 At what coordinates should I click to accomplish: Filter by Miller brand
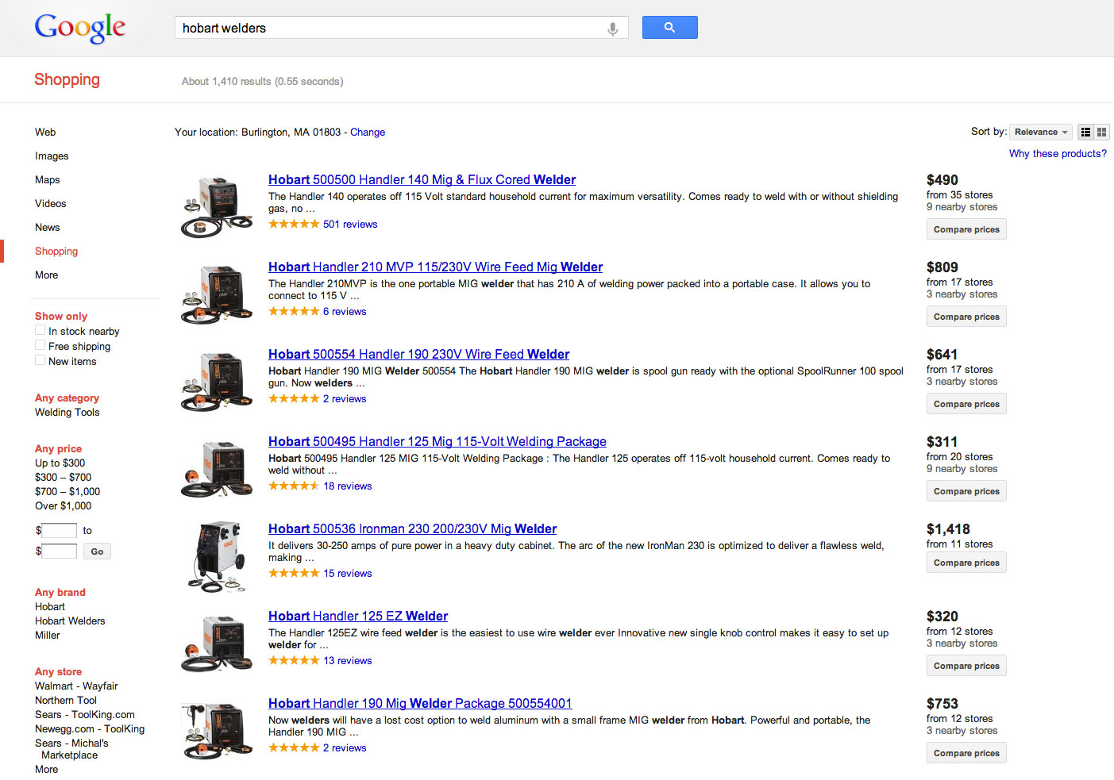pyautogui.click(x=48, y=636)
